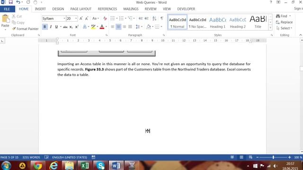303x170 pixels.
Task: Switch to the DESIGN tab
Action: [x=58, y=9]
